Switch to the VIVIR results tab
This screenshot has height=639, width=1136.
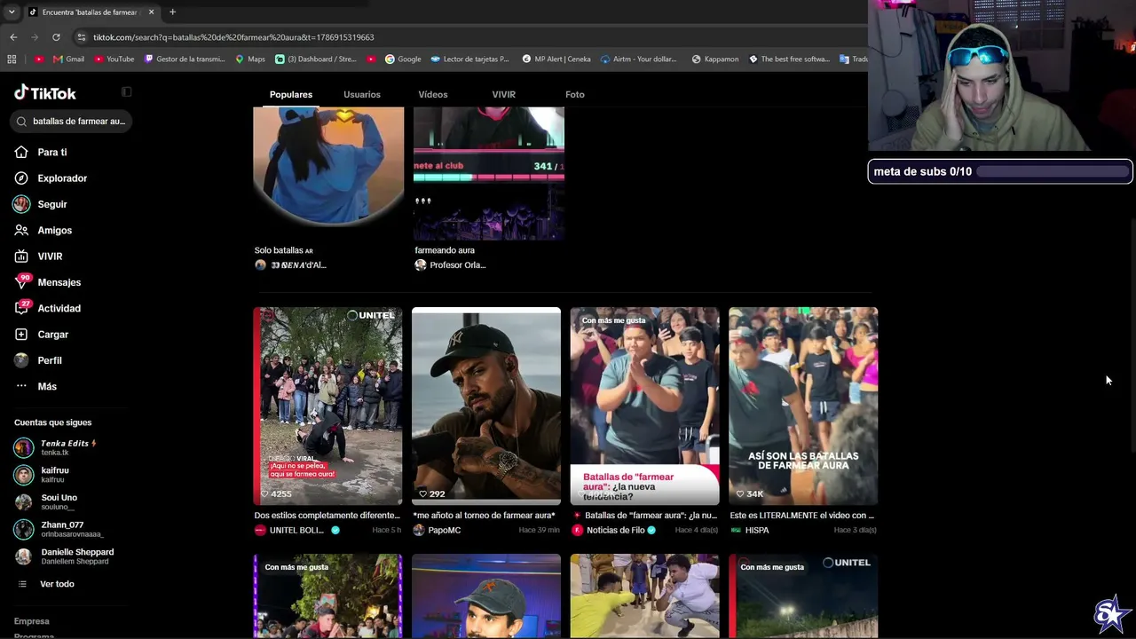(504, 94)
